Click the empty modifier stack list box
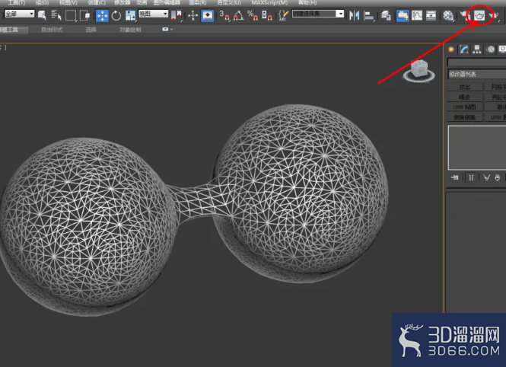The image size is (506, 367). coord(477,148)
